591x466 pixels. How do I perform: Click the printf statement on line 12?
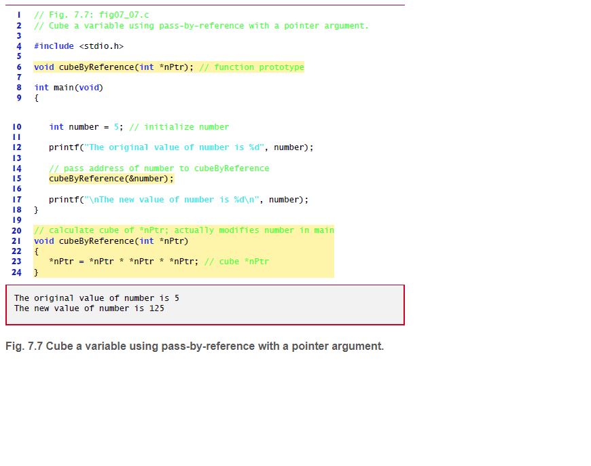[181, 147]
